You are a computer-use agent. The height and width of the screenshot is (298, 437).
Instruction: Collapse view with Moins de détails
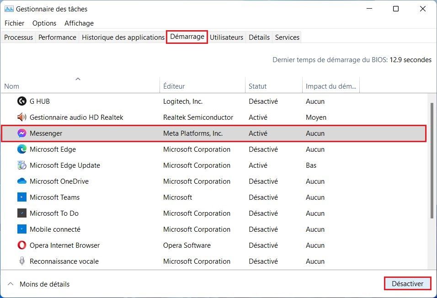coord(39,284)
